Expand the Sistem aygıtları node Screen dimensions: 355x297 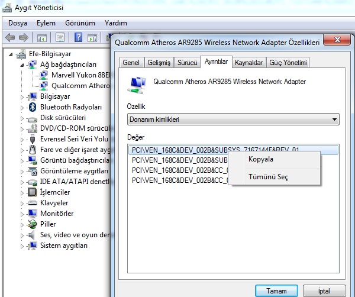click(22, 246)
